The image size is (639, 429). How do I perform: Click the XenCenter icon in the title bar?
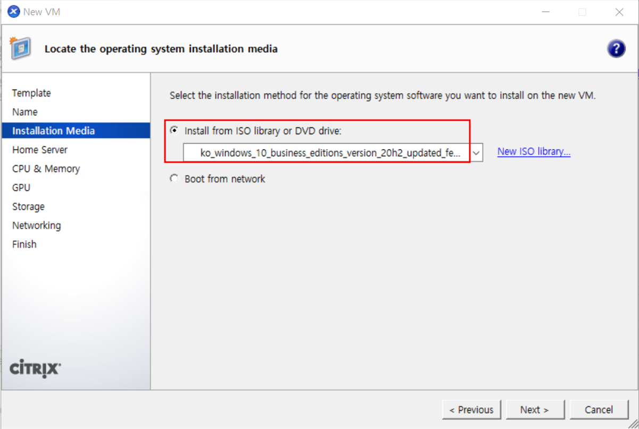(x=13, y=12)
